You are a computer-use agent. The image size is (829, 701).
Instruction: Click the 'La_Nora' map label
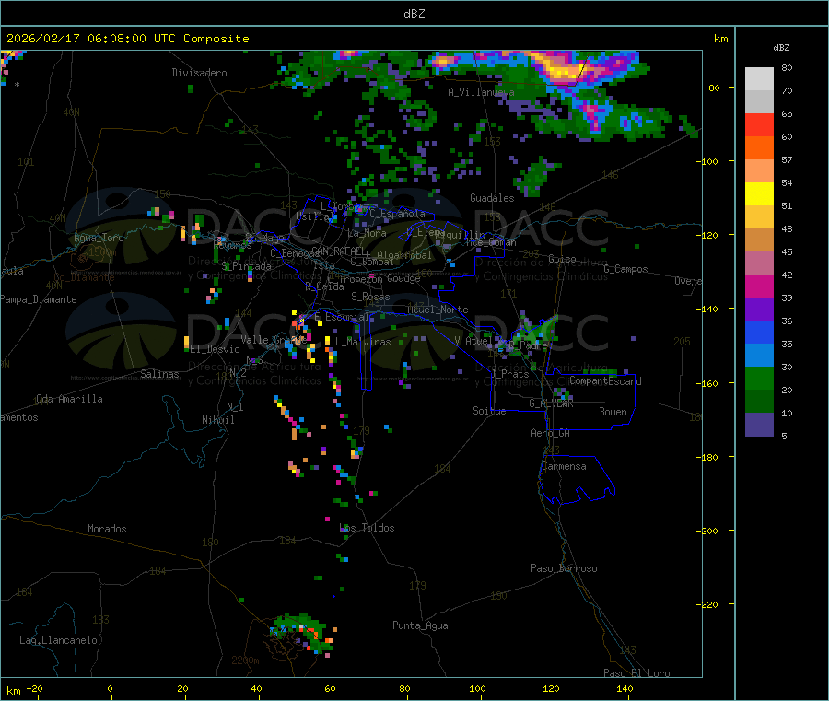[367, 233]
